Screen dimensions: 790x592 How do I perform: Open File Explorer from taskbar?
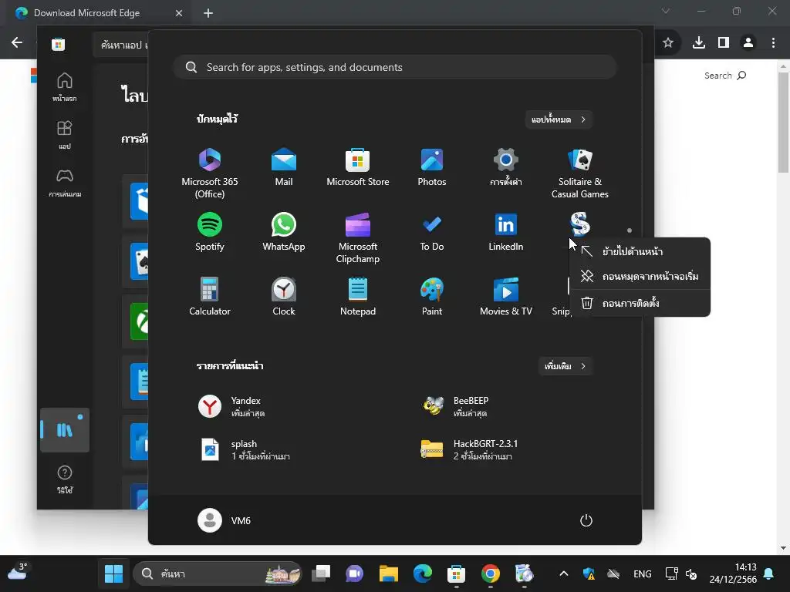pyautogui.click(x=389, y=573)
